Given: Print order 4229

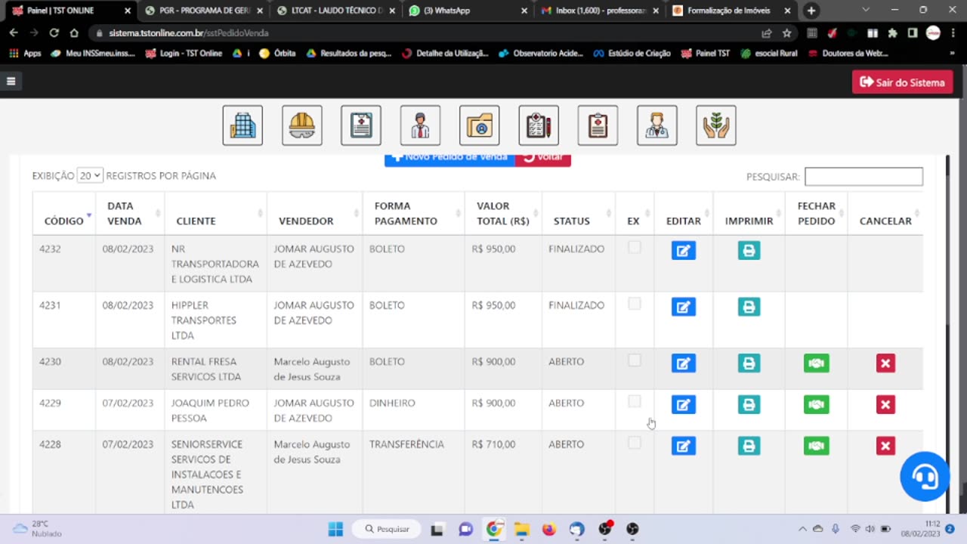Looking at the screenshot, I should (x=749, y=405).
